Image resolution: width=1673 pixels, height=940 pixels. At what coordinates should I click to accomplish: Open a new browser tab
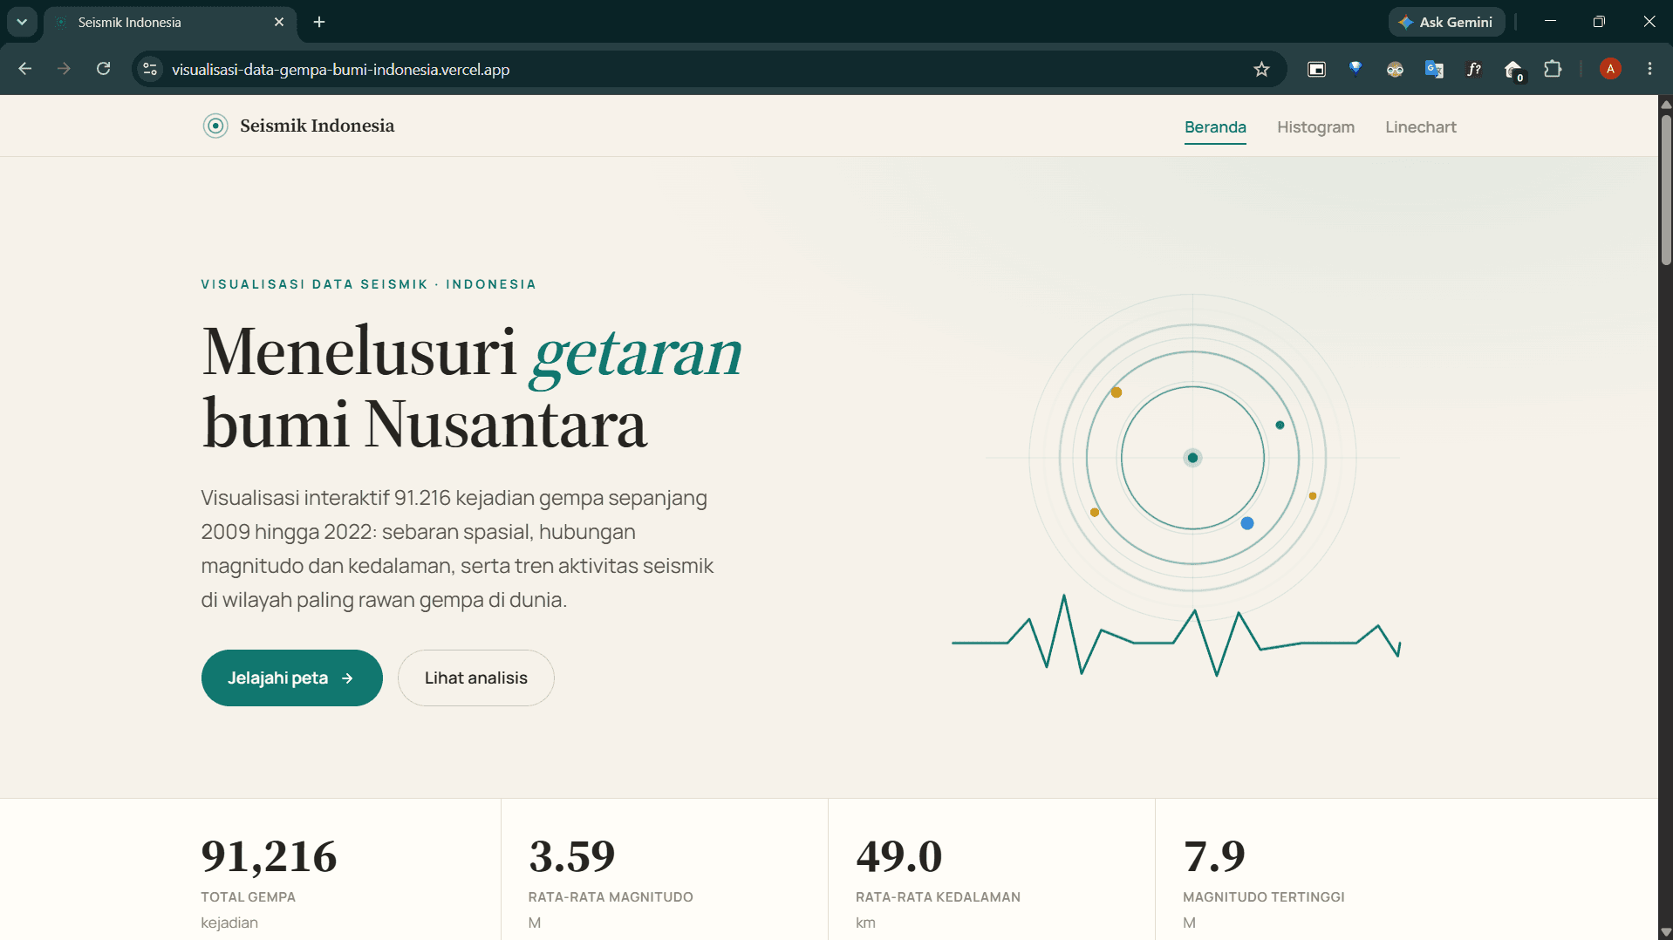(319, 22)
